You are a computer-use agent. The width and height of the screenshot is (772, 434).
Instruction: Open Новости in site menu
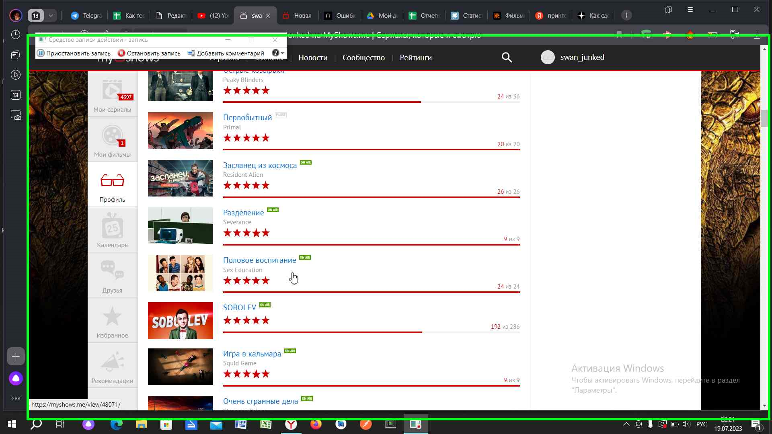pyautogui.click(x=313, y=57)
